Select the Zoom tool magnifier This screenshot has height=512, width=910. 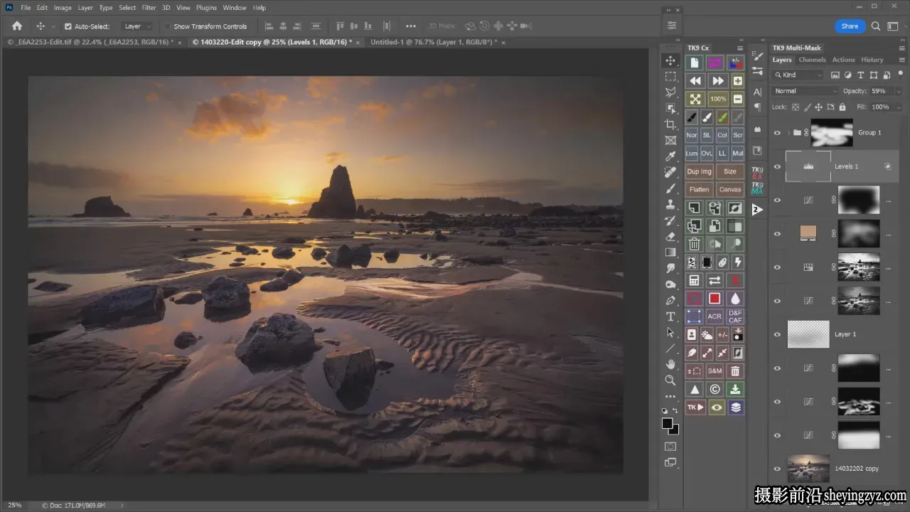[x=670, y=380]
